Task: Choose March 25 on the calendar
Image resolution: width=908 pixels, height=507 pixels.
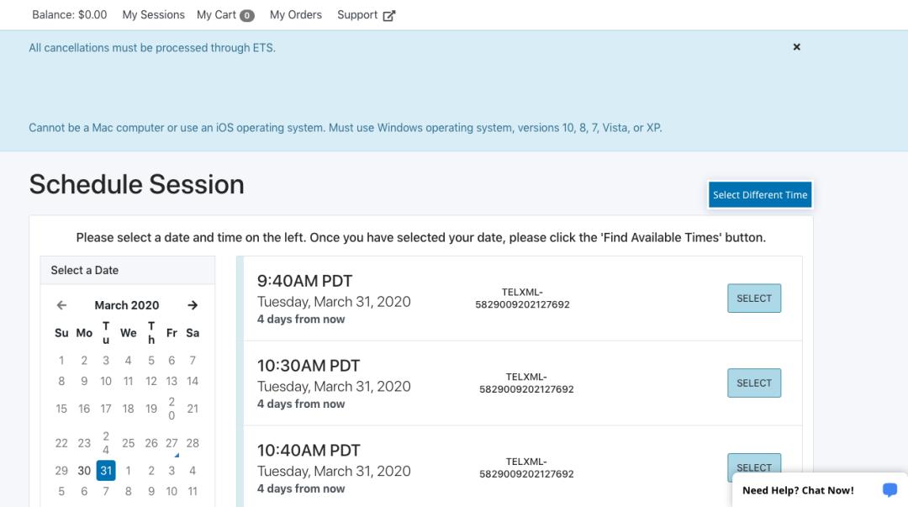Action: [128, 443]
